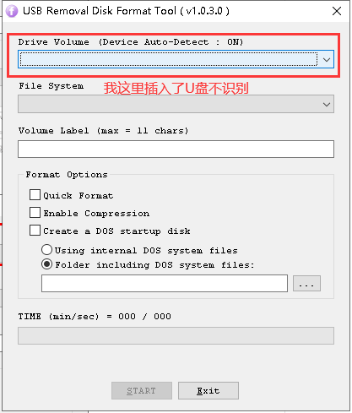Tick the Enable Compression checkbox
The width and height of the screenshot is (352, 413).
tap(35, 213)
